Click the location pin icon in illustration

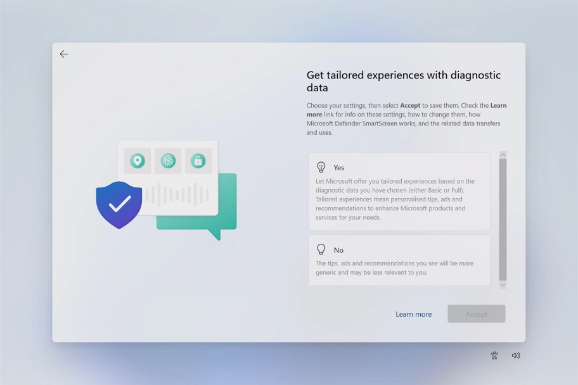[x=138, y=161]
